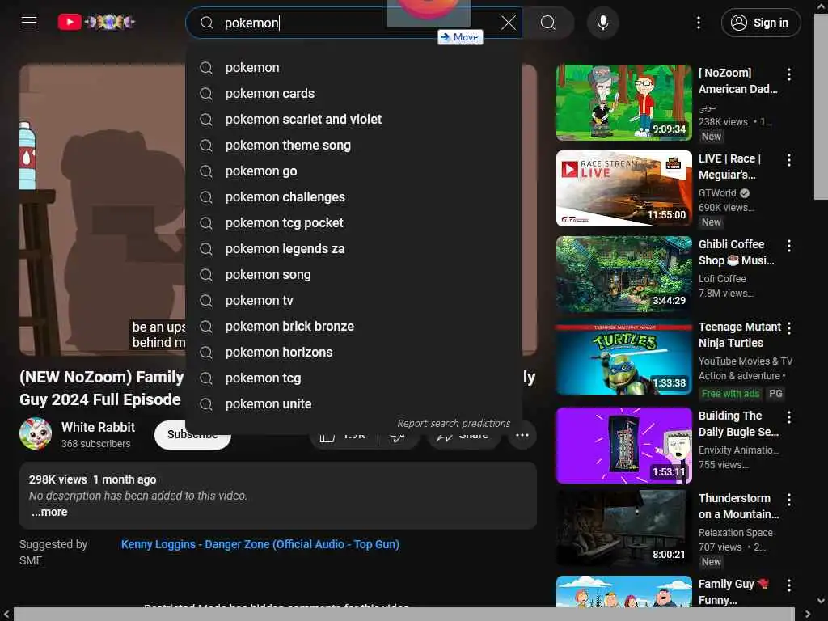This screenshot has width=828, height=621.
Task: Choose suggestion "pokemon challenges"
Action: tap(353, 197)
